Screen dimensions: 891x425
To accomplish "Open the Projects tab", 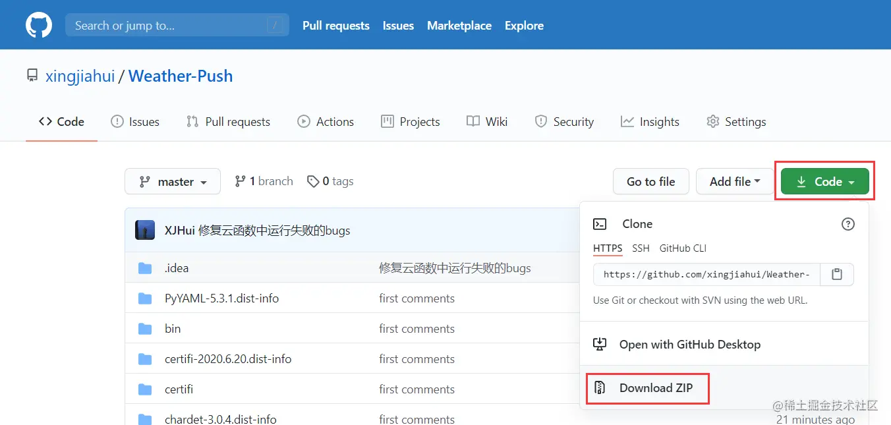I will click(x=410, y=121).
